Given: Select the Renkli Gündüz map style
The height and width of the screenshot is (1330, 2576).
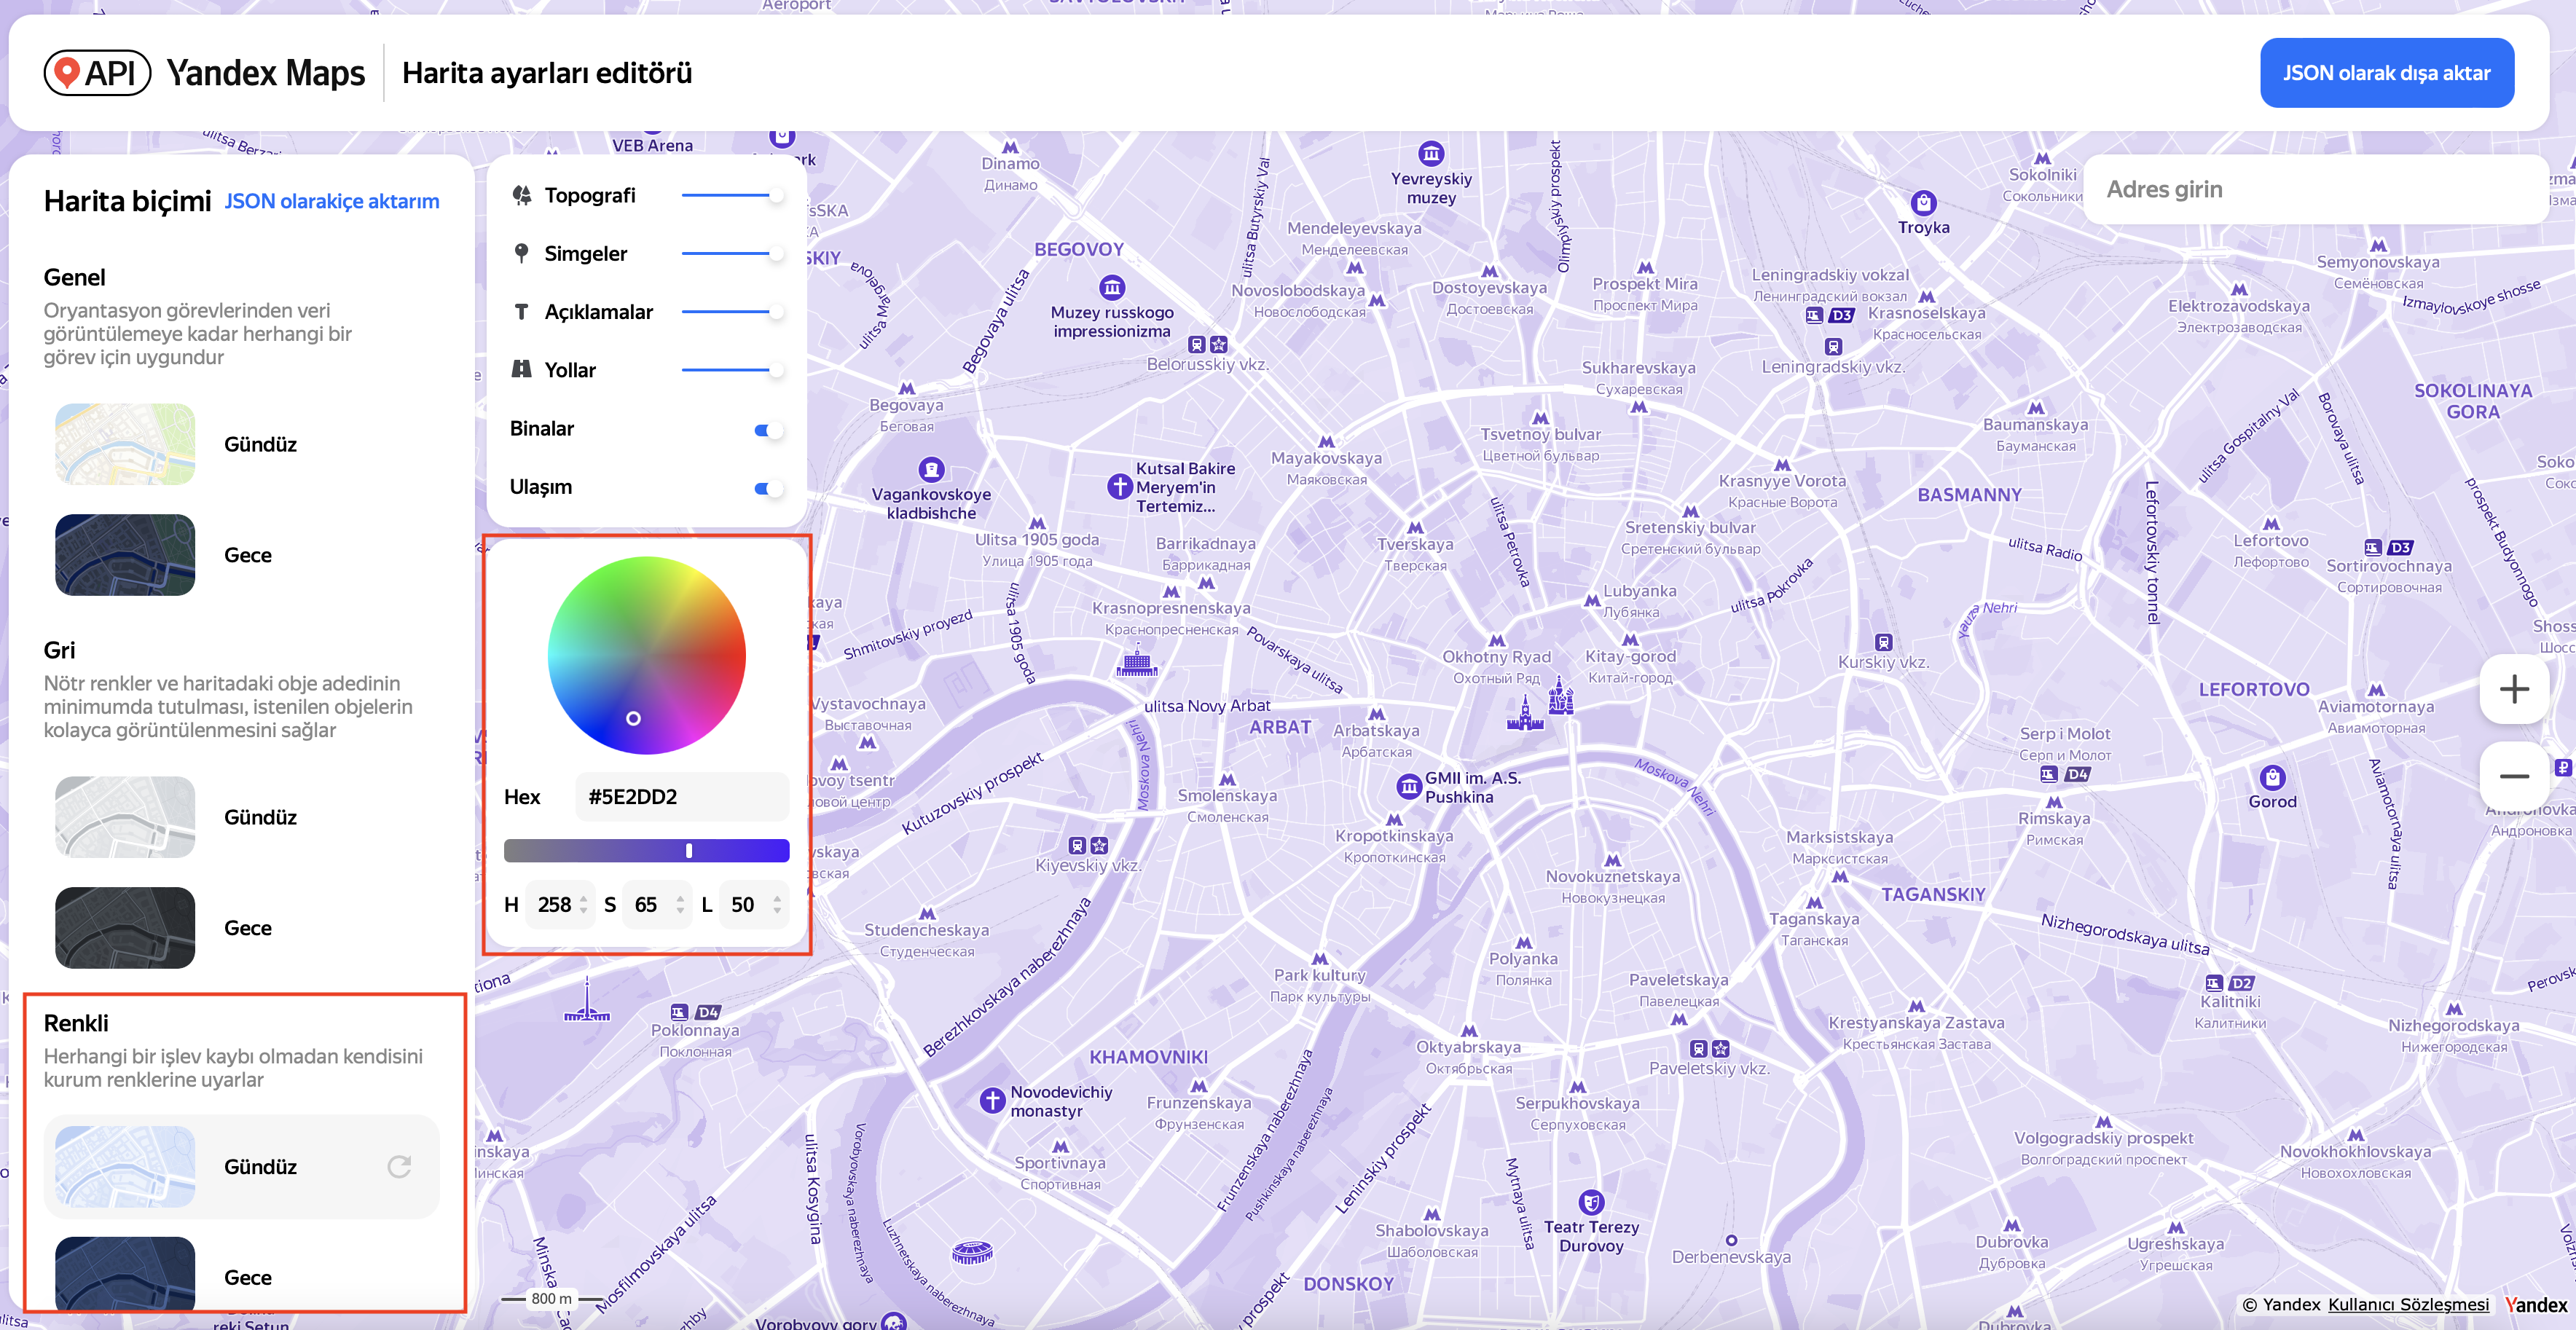Looking at the screenshot, I should [241, 1166].
